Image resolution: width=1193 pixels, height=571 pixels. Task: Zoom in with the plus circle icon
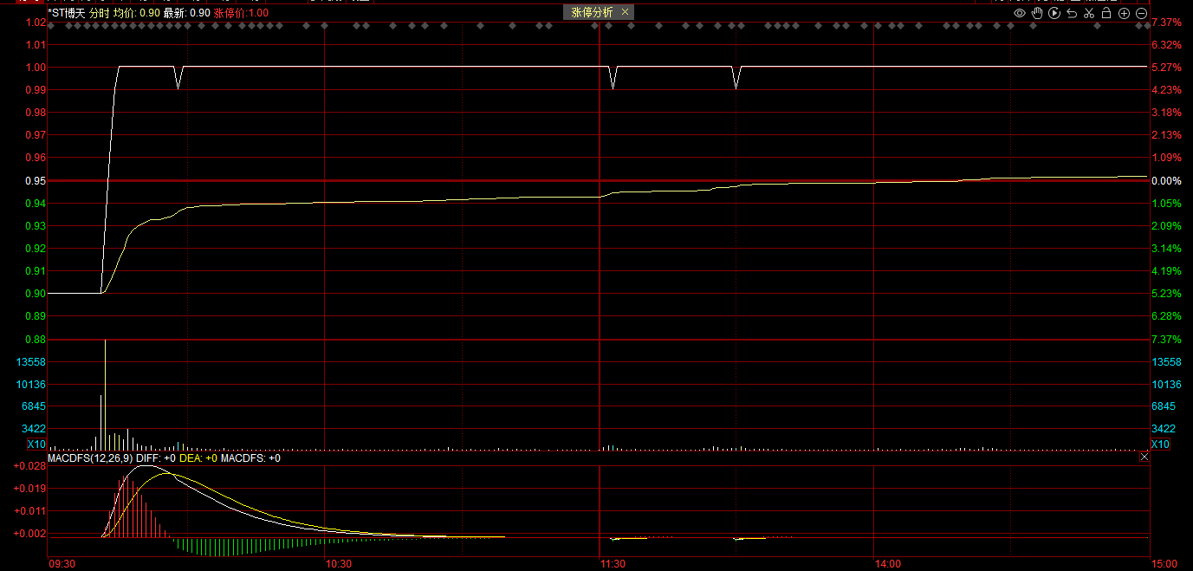pyautogui.click(x=1125, y=13)
